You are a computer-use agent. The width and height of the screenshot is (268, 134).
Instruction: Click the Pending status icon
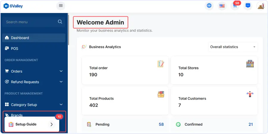coord(89,125)
